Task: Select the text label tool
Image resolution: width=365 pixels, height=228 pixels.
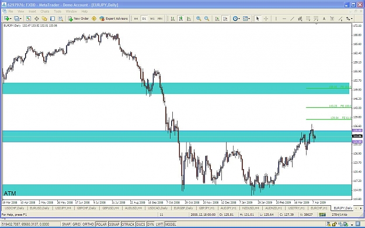Action: tap(332, 19)
